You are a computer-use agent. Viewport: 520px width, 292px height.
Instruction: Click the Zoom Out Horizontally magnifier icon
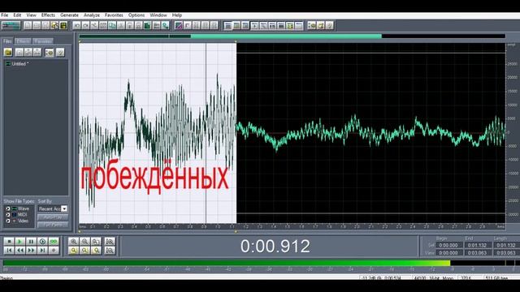coord(84,242)
